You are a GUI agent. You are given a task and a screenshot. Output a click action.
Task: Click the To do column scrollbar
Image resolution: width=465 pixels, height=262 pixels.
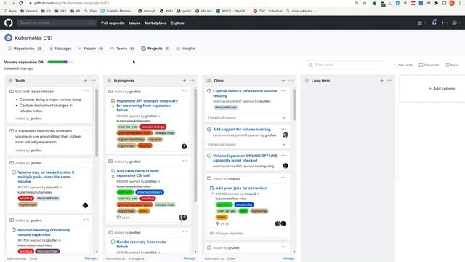point(97,122)
